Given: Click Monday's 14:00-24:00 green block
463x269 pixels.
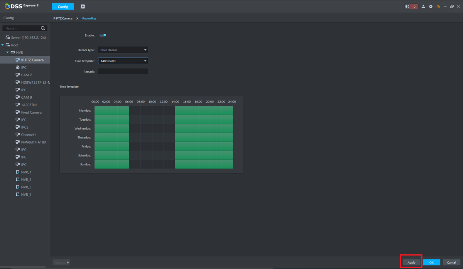Looking at the screenshot, I should [x=204, y=110].
